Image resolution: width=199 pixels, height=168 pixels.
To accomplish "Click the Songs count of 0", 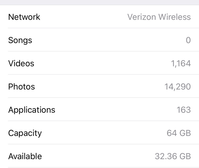I will click(188, 40).
